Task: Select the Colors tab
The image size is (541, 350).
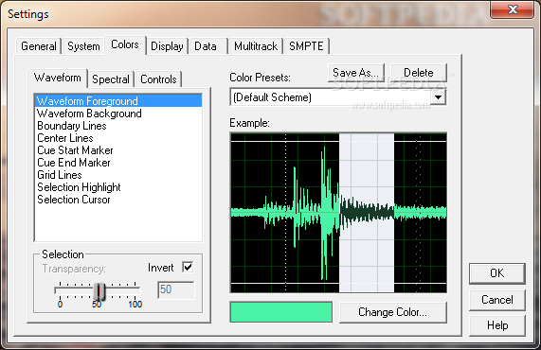Action: click(x=125, y=44)
